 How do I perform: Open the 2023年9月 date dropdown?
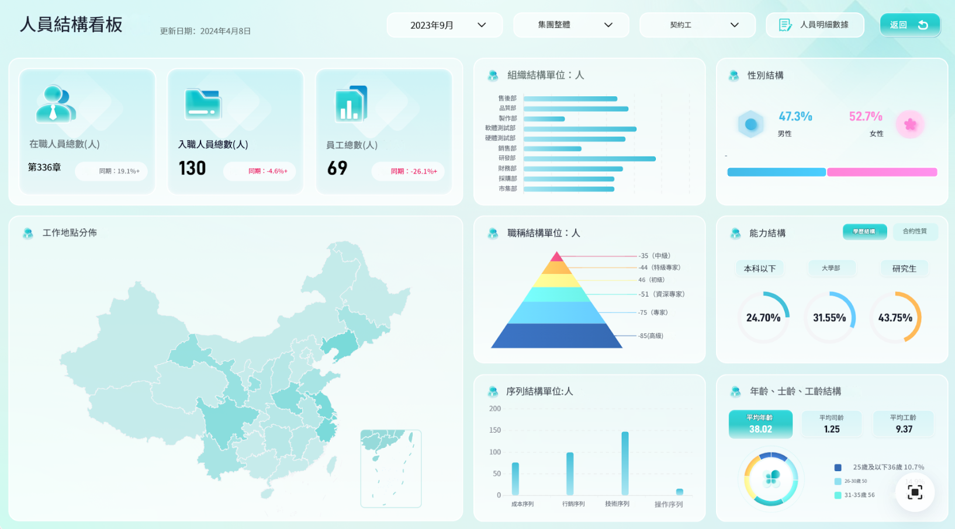(444, 25)
